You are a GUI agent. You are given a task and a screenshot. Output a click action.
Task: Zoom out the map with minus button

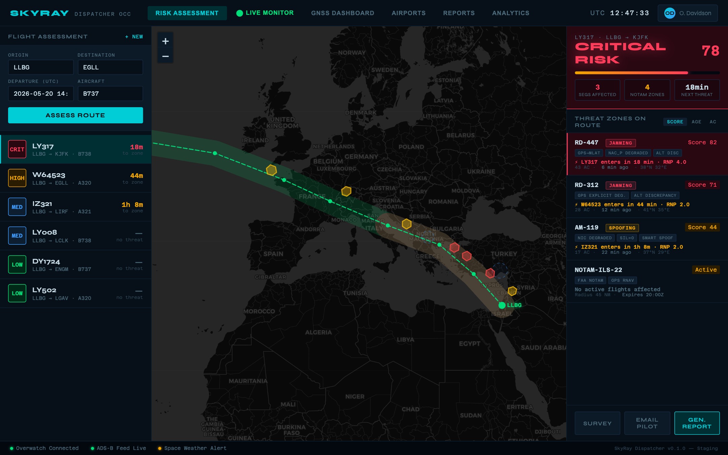click(x=165, y=56)
